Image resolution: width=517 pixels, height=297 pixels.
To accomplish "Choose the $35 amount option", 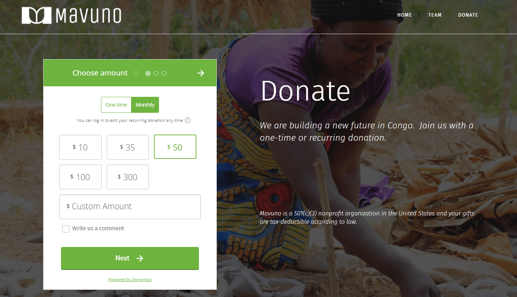I will 128,147.
